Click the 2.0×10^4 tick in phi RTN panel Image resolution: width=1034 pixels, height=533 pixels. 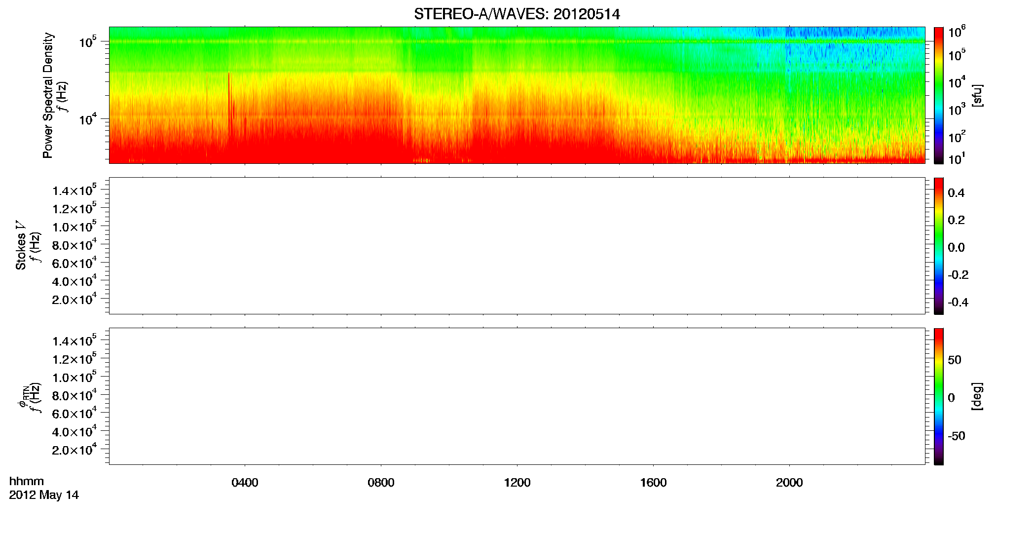pos(74,449)
